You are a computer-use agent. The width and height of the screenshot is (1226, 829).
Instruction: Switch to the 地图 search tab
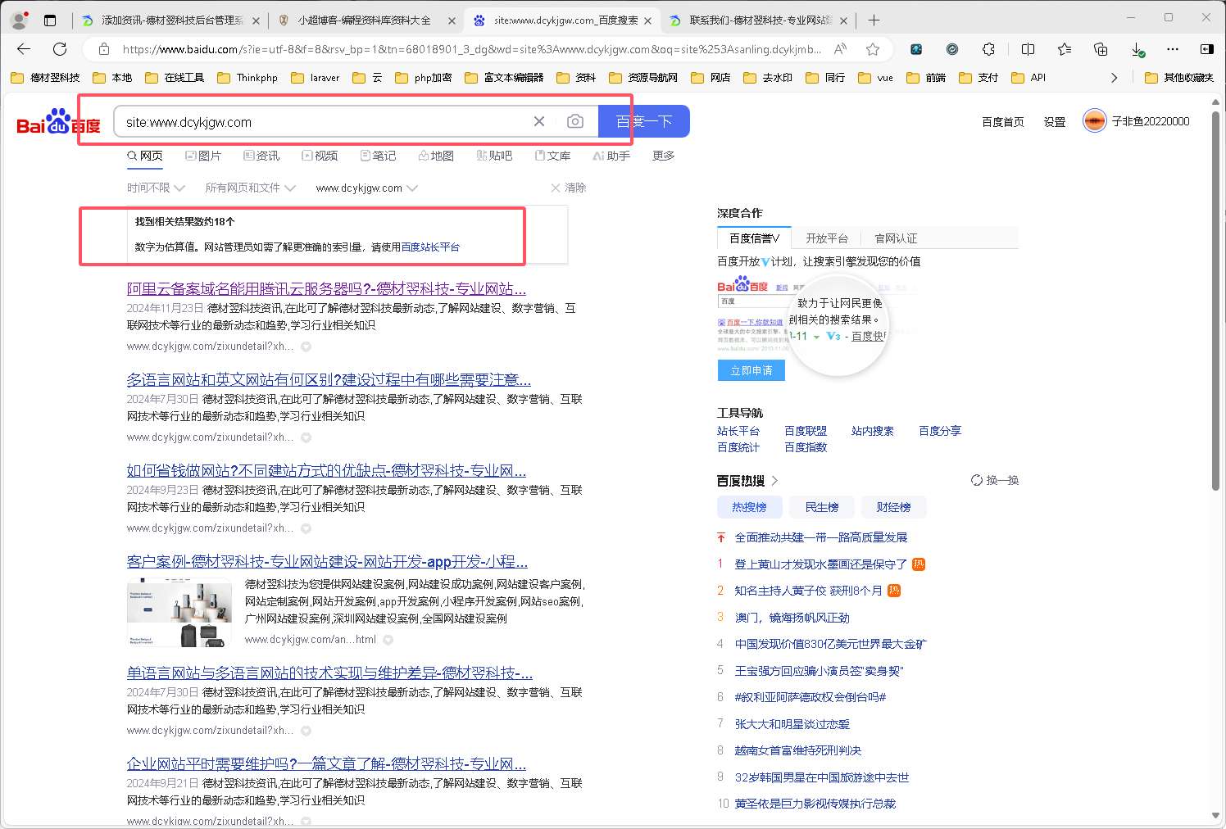[x=436, y=156]
